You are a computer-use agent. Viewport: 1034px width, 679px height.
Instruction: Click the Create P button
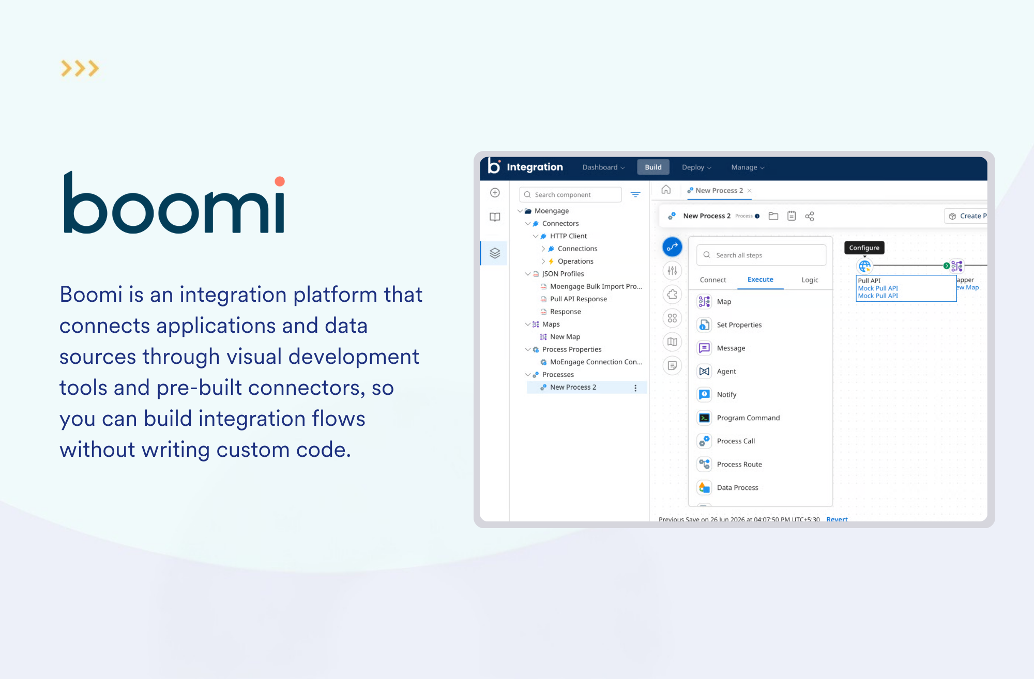click(x=966, y=216)
